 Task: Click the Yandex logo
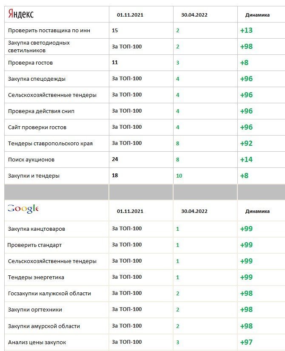coord(20,14)
